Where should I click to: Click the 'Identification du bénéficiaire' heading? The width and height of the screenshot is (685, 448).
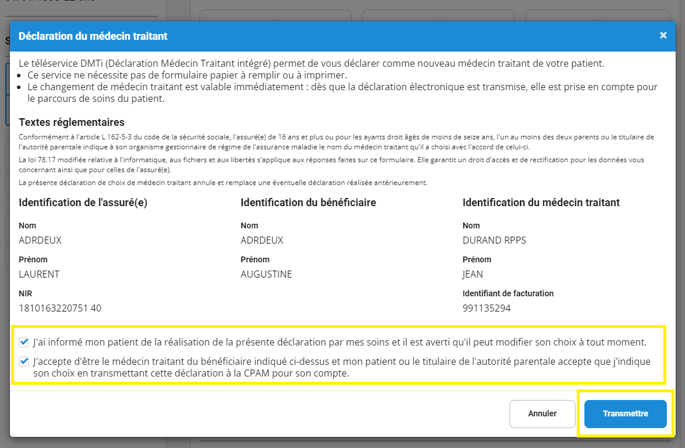coord(308,203)
